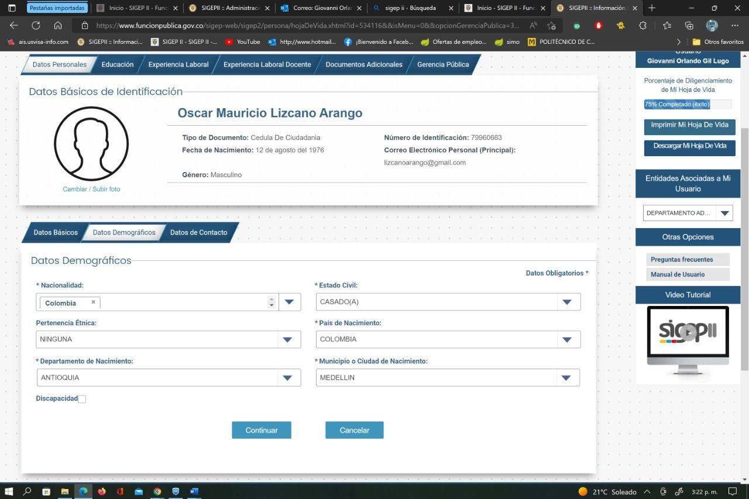Open the Pertenencia Étnica dropdown
The width and height of the screenshot is (749, 499).
tap(287, 339)
